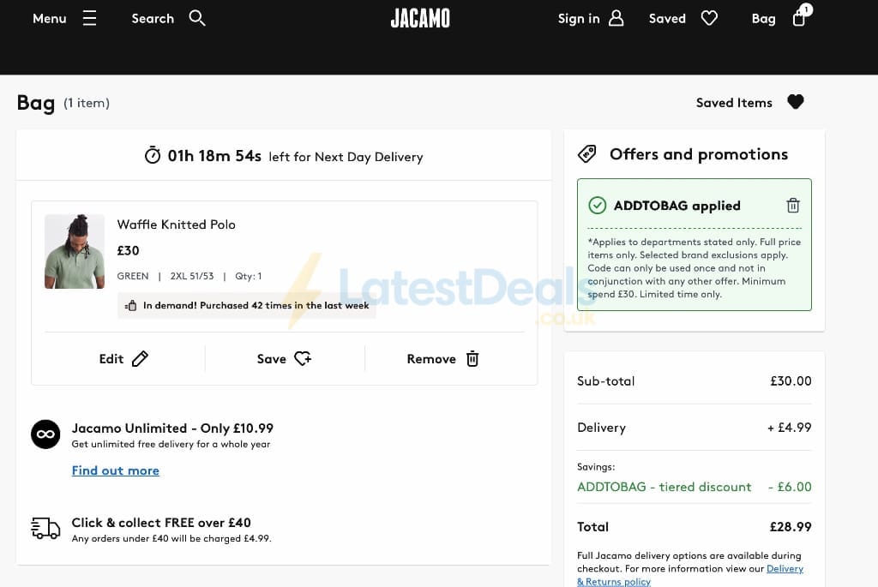
Task: Click the 'Jacamo Unlimited - Only £10.99' heading
Action: pos(172,428)
